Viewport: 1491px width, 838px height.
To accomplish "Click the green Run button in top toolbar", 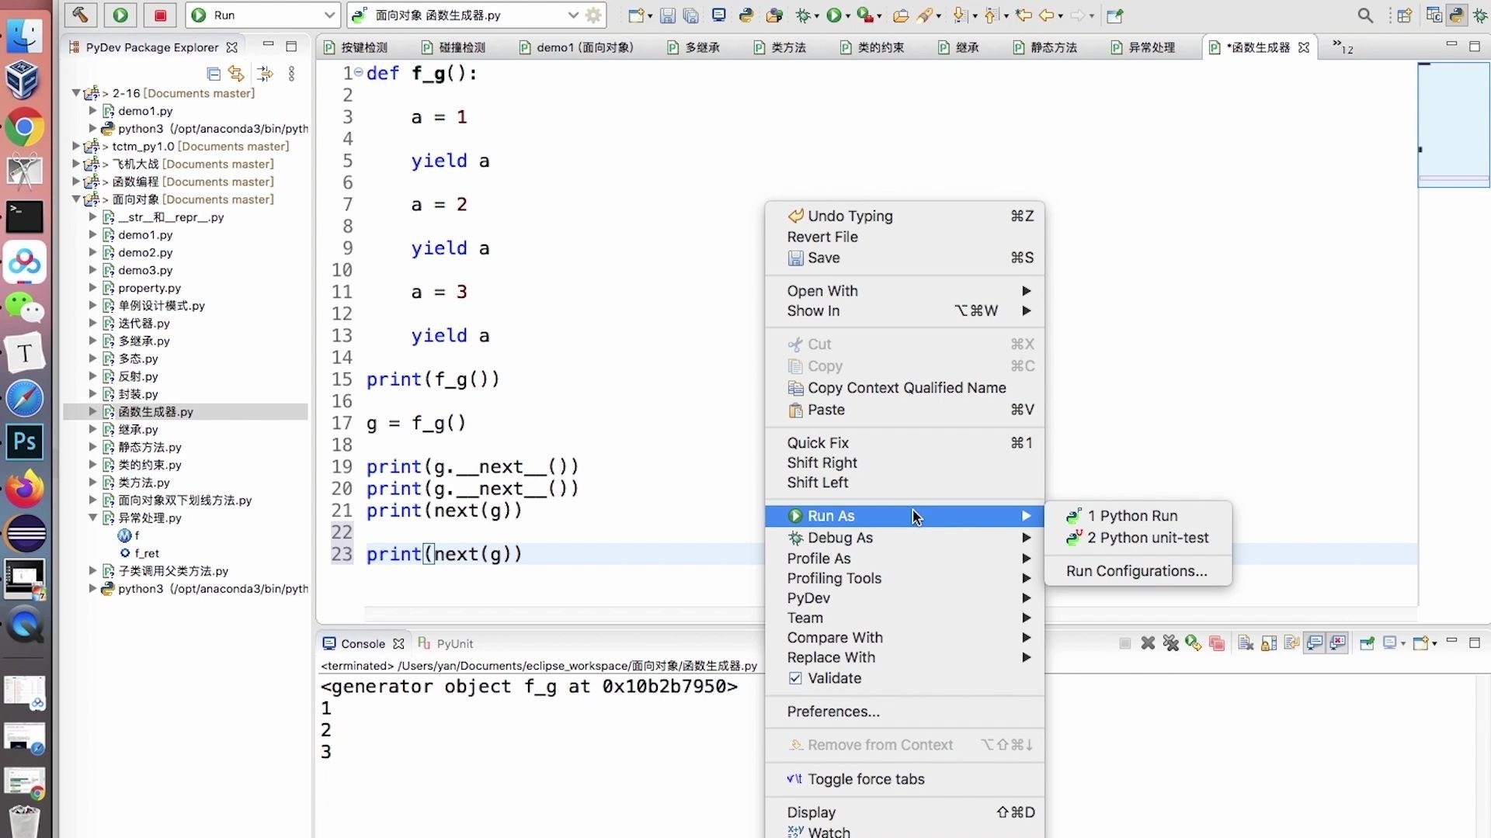I will [120, 15].
